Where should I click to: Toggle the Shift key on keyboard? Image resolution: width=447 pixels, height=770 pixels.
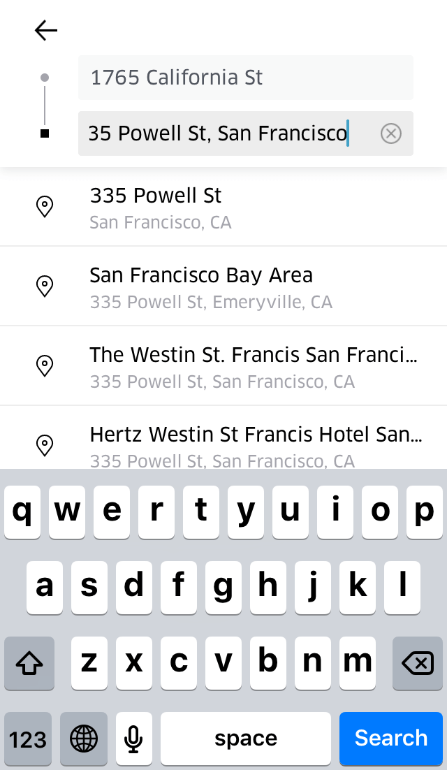click(x=29, y=663)
